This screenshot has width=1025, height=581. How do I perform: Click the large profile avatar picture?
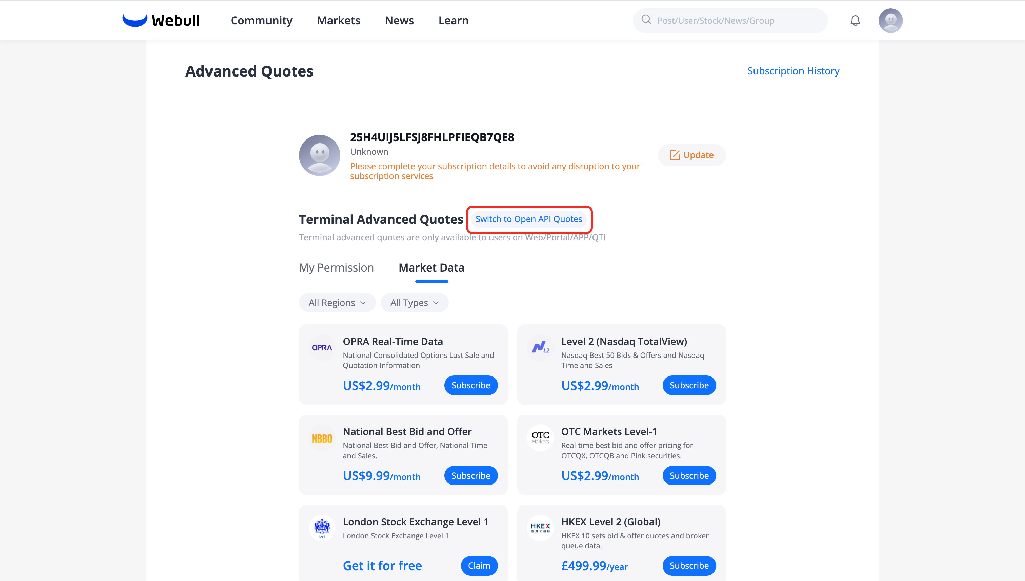tap(320, 155)
